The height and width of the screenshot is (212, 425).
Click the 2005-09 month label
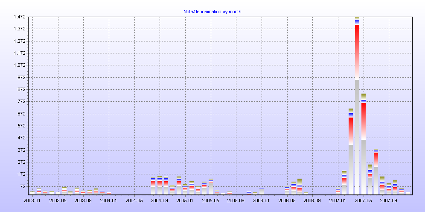pos(236,200)
